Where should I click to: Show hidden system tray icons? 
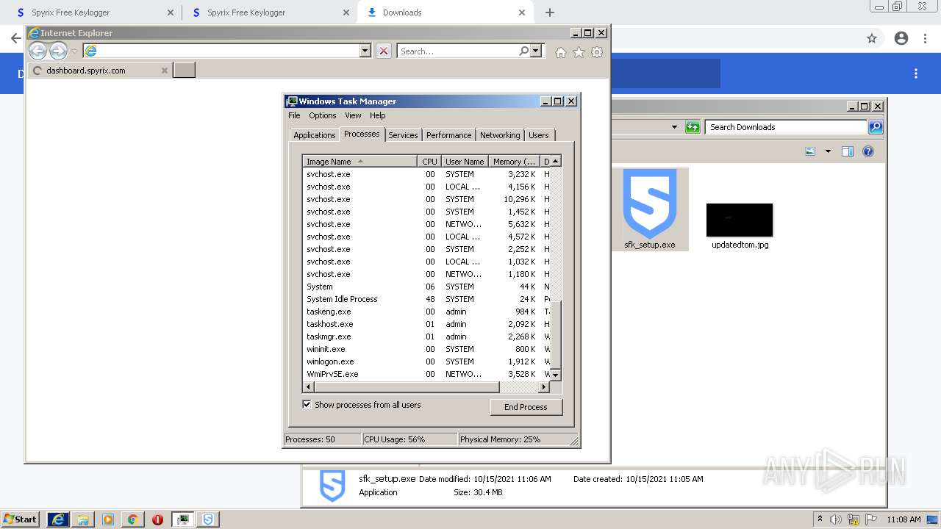pyautogui.click(x=820, y=519)
